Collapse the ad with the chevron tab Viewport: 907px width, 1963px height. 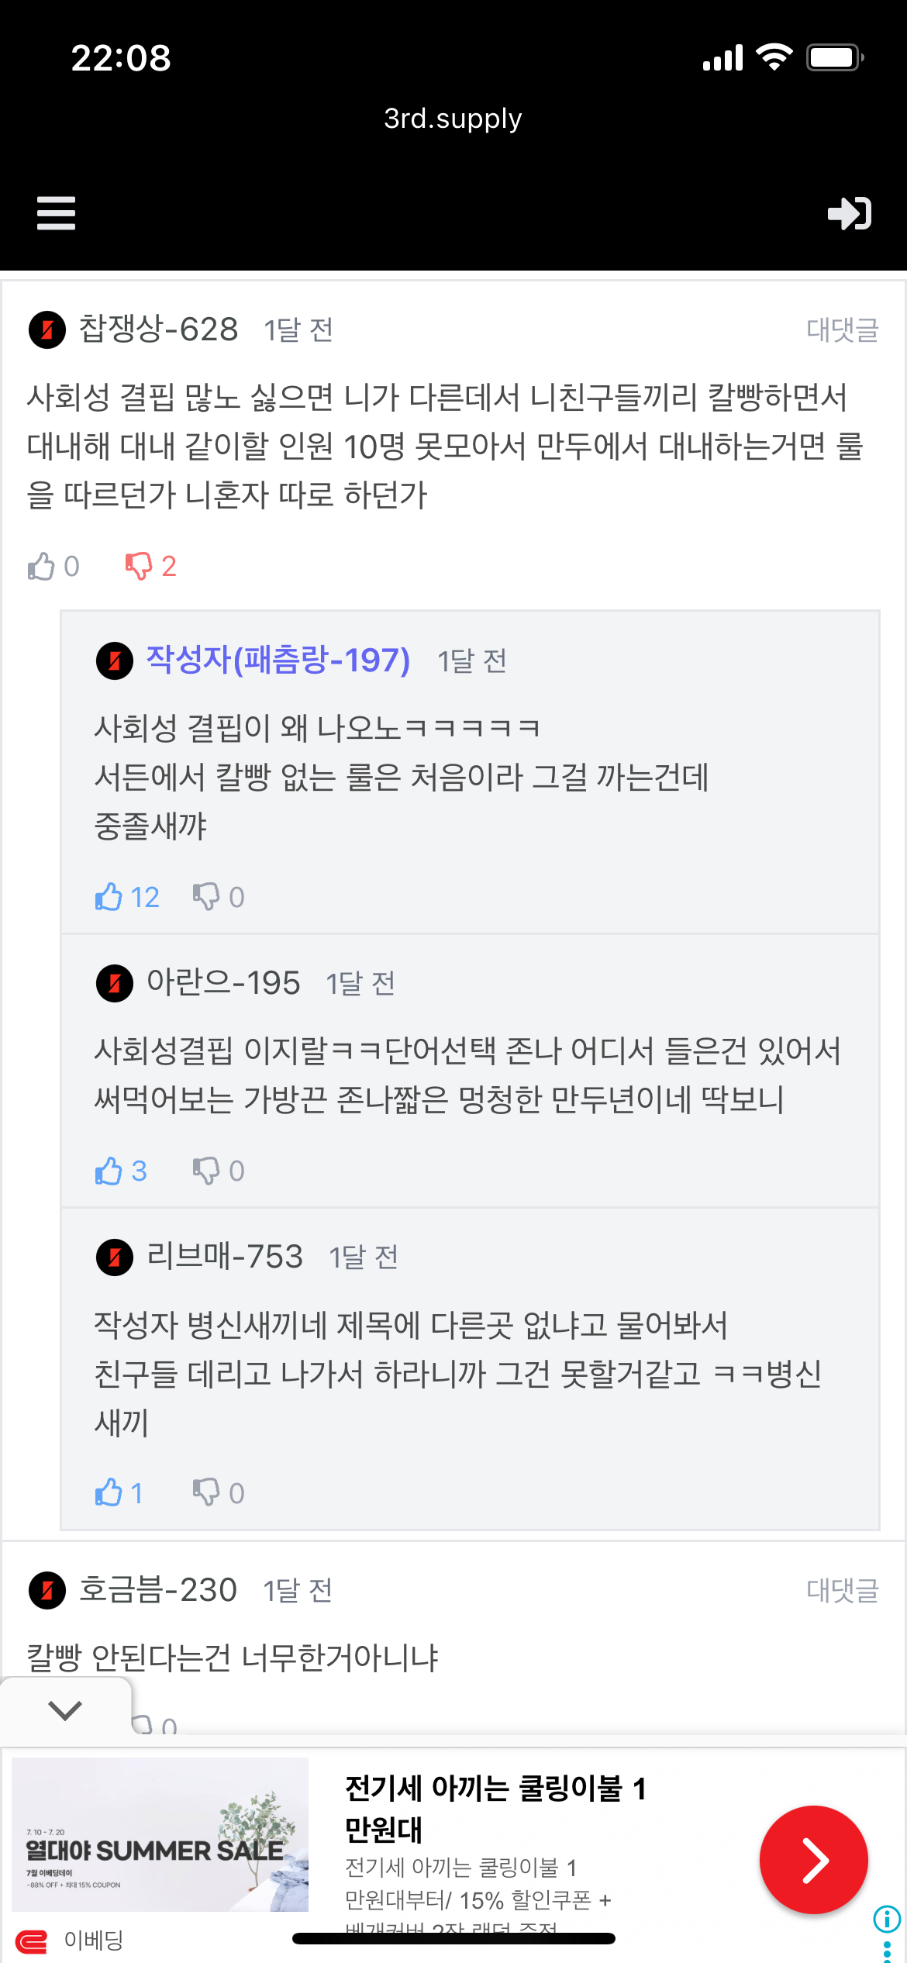point(65,1709)
